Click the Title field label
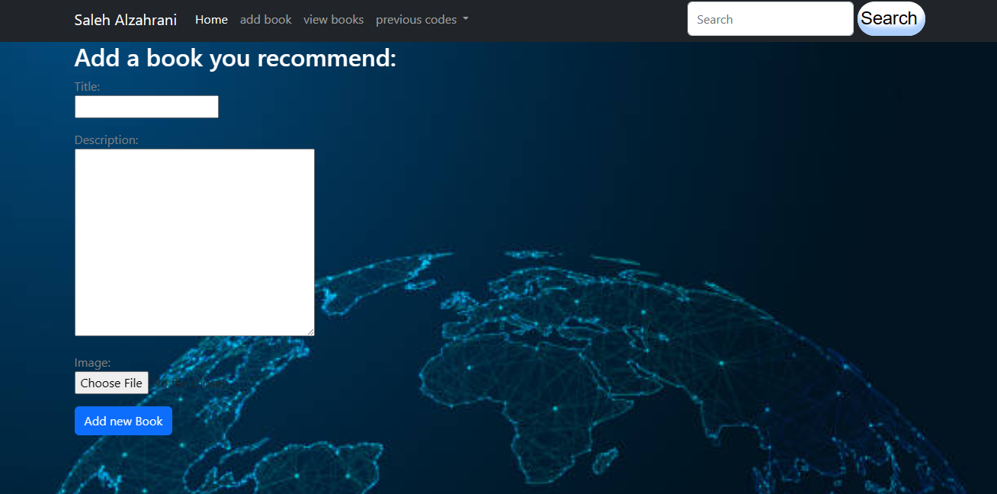The width and height of the screenshot is (997, 494). 87,87
